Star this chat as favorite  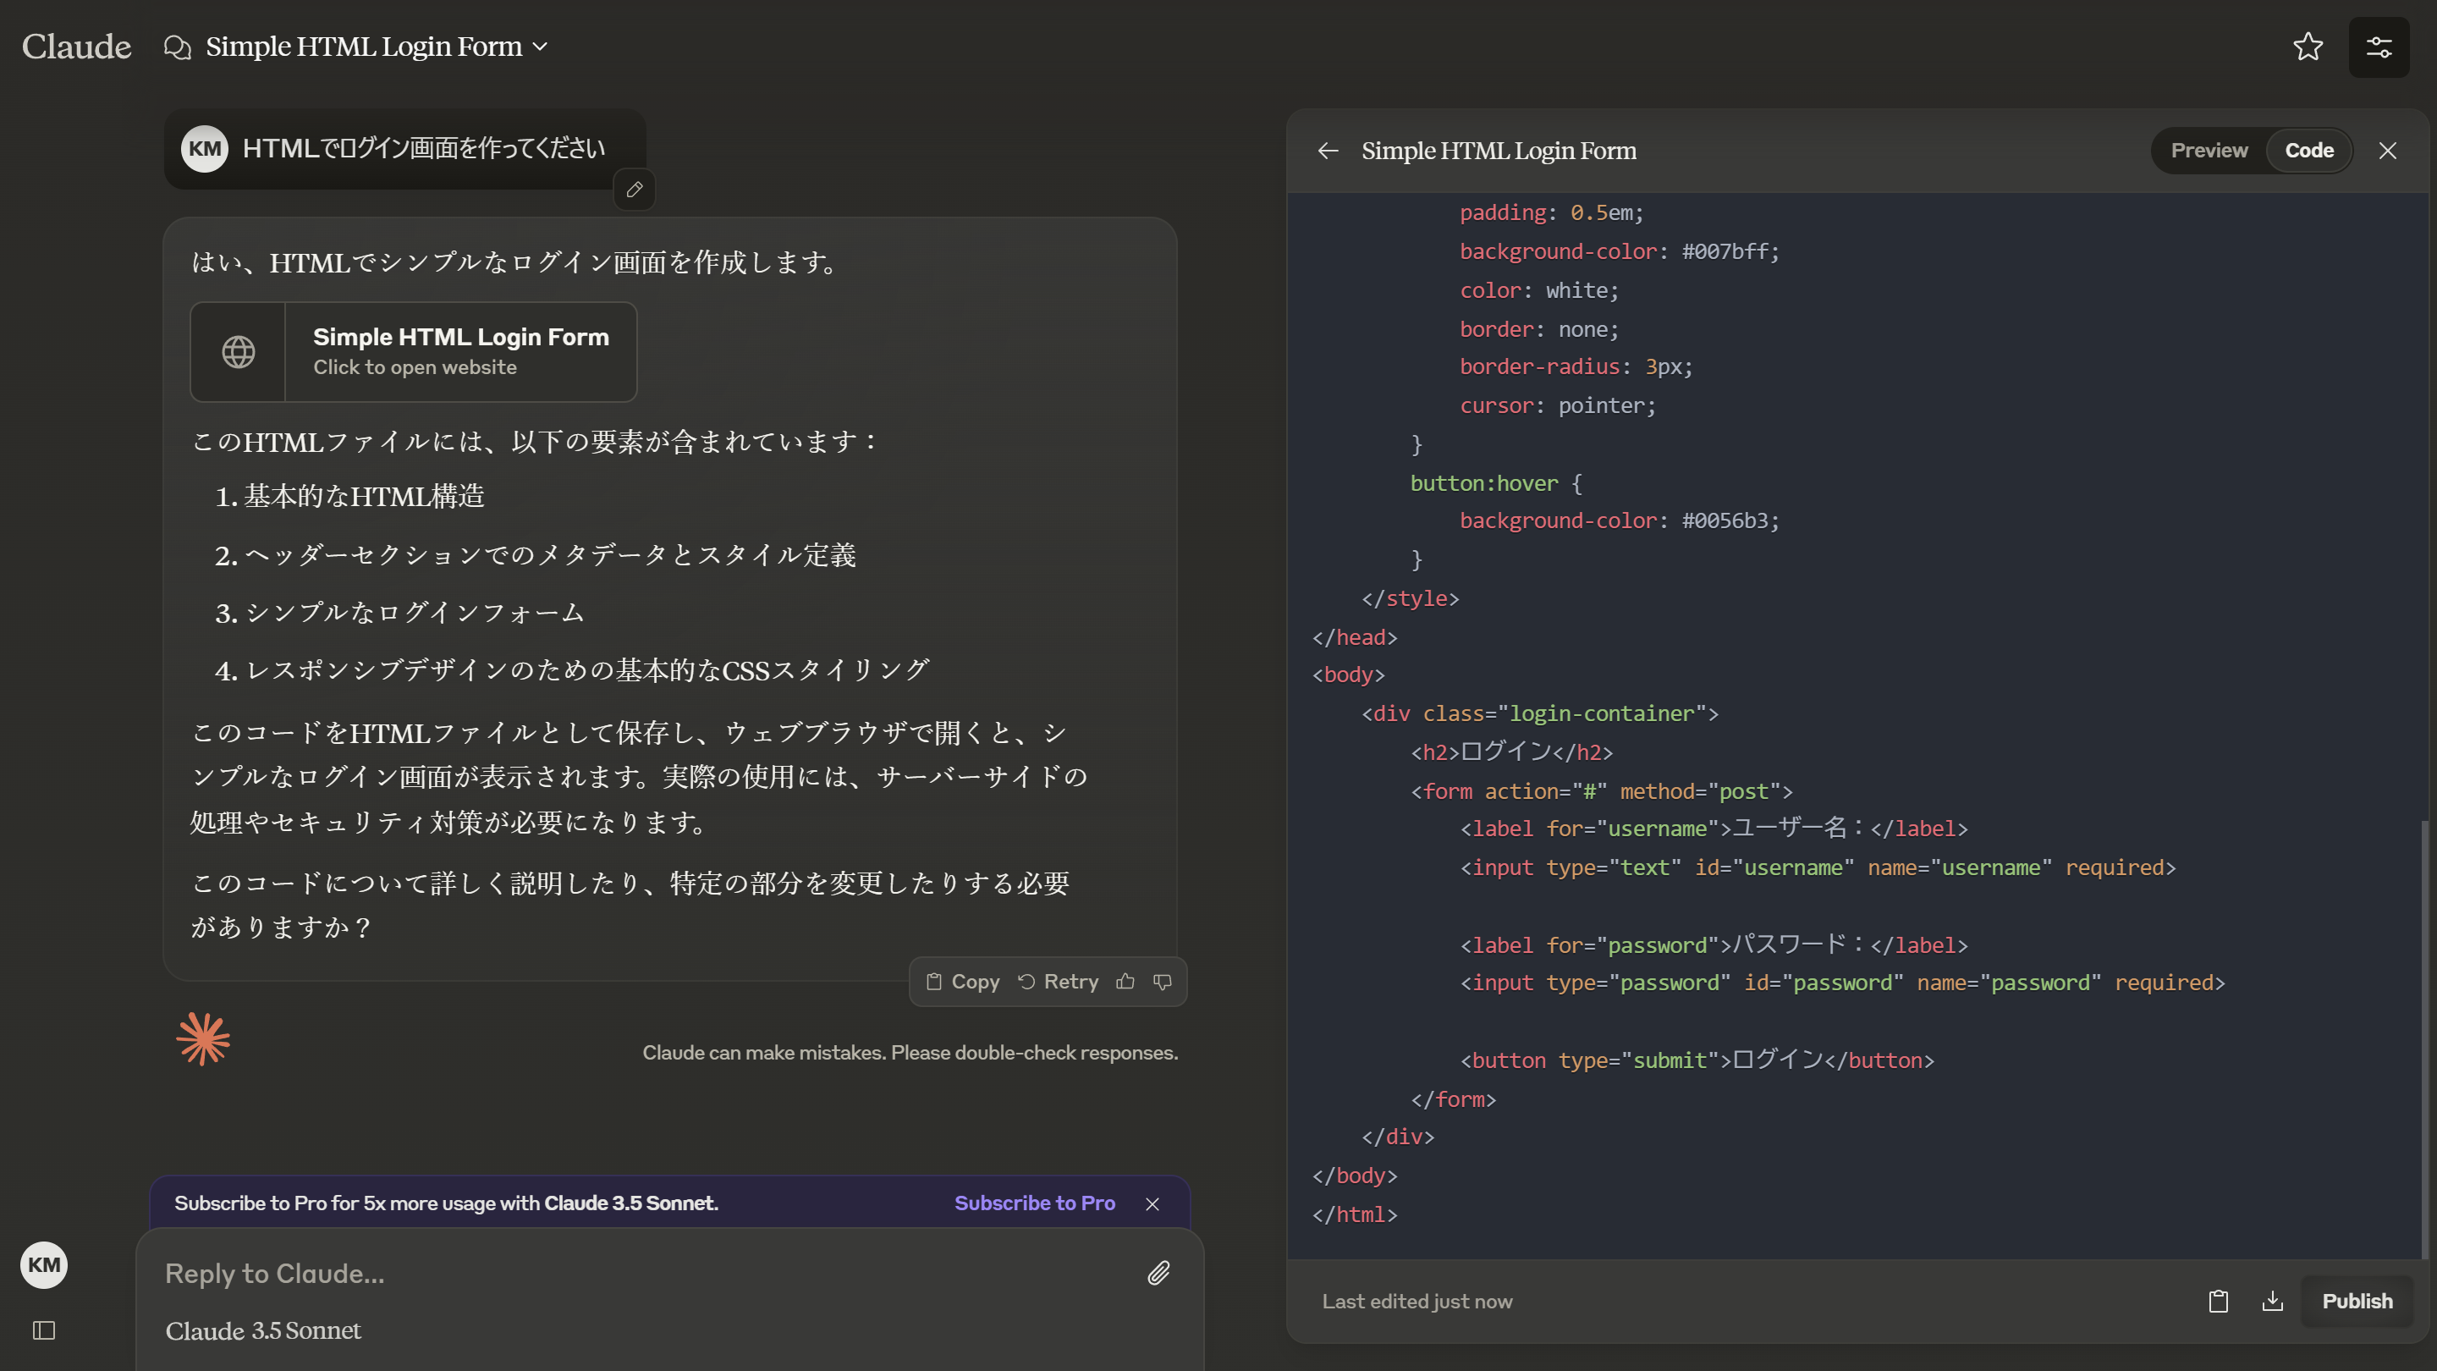[x=2308, y=47]
